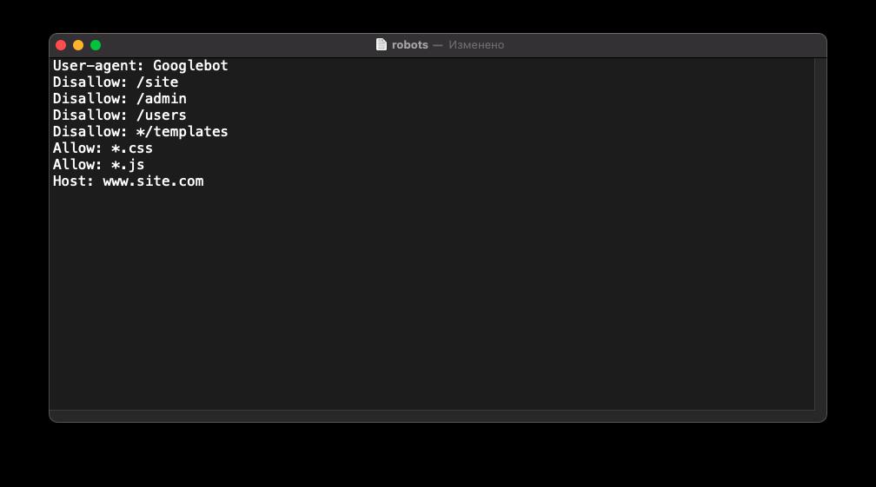Click on the Disallow: /admin line

click(x=120, y=99)
